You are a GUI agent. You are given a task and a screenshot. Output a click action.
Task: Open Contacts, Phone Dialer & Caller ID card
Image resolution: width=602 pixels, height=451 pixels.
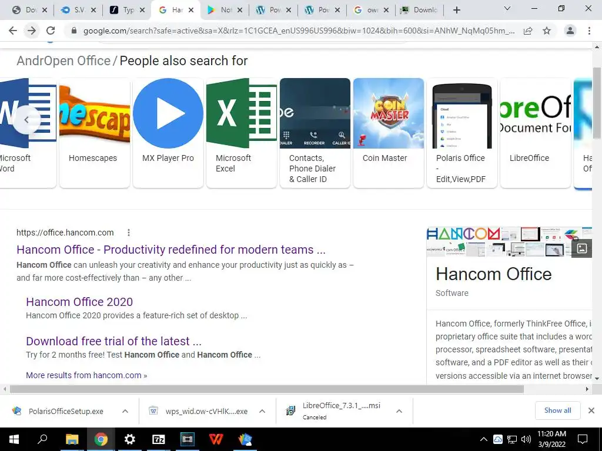click(x=315, y=133)
